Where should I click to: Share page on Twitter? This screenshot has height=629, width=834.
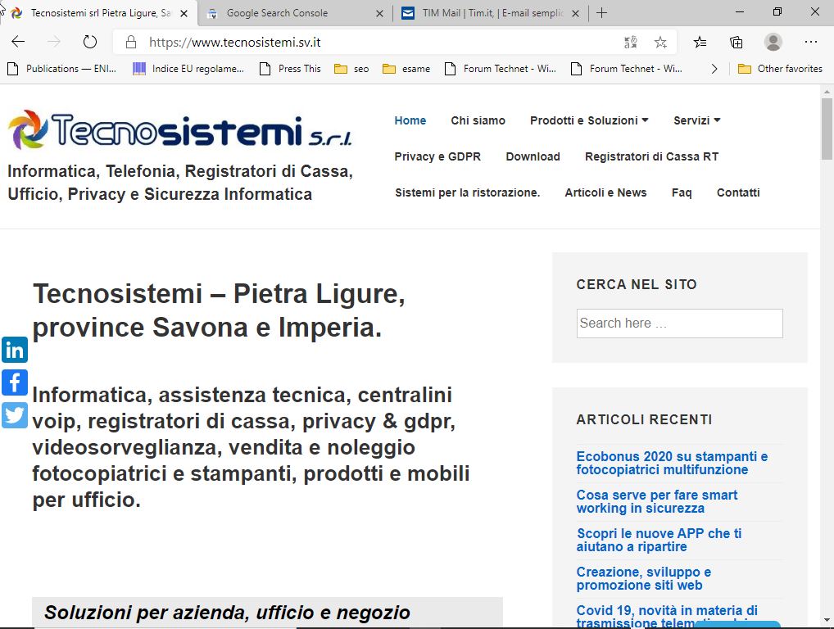pos(15,415)
